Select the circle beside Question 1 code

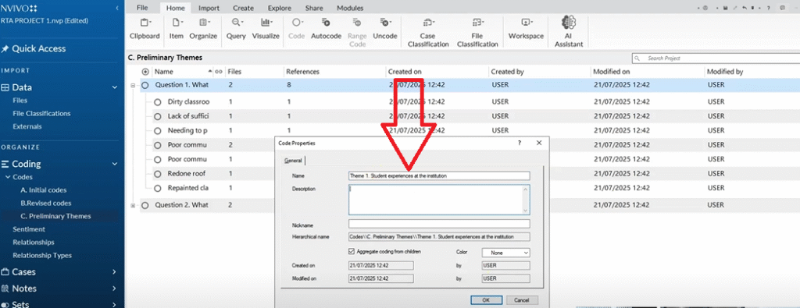click(145, 85)
